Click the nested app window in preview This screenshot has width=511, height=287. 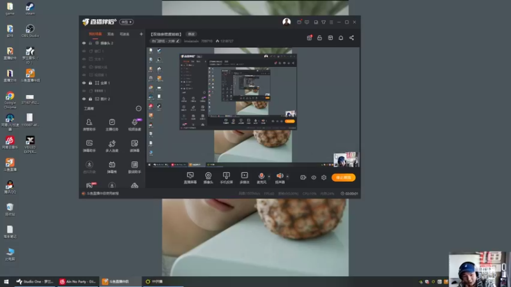coord(238,92)
